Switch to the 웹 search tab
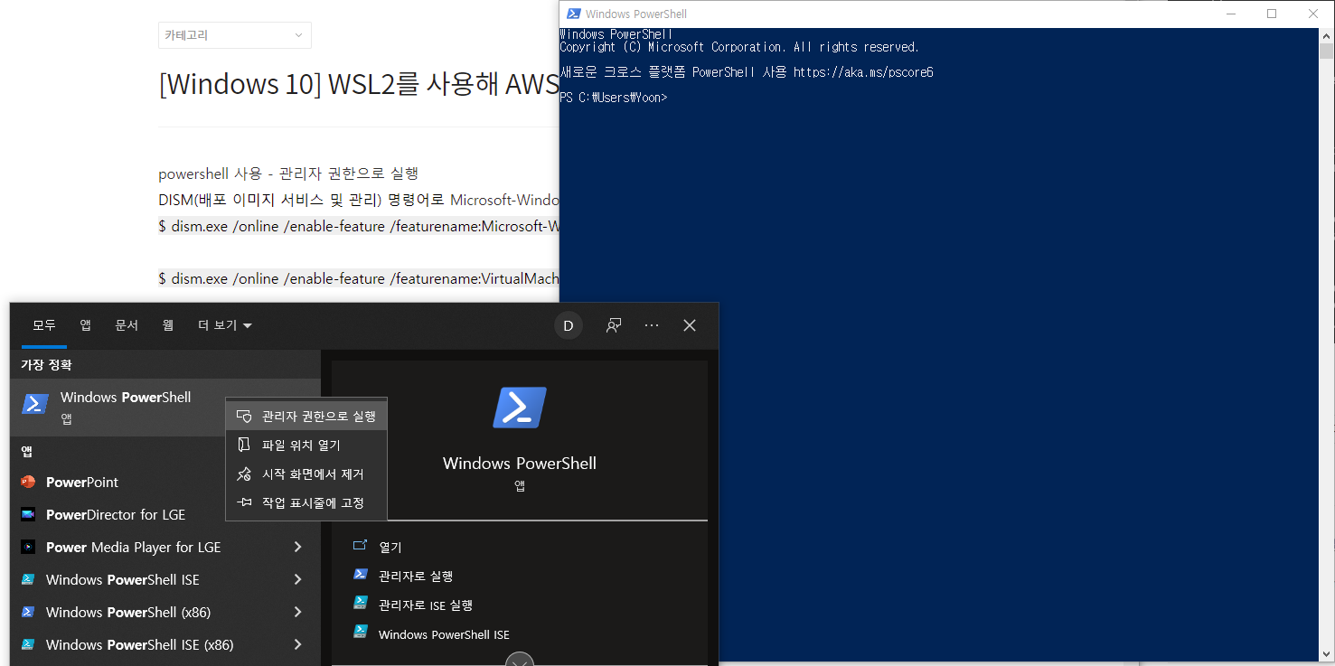The height and width of the screenshot is (666, 1335). (x=168, y=325)
